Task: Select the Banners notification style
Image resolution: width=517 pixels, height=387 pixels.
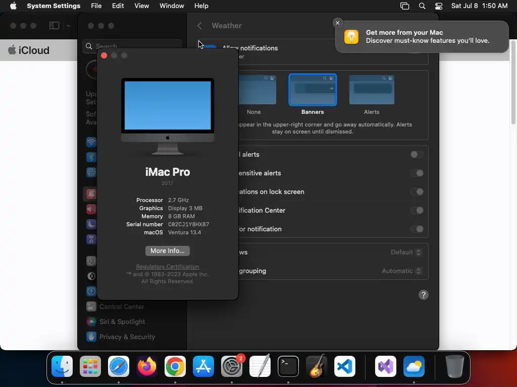Action: [313, 94]
